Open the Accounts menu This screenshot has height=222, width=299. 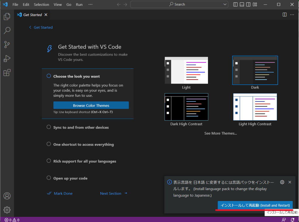[x=7, y=196]
